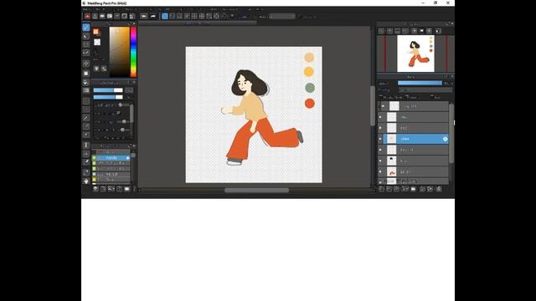536x301 pixels.
Task: Select the Eraser tool
Action: click(x=86, y=36)
